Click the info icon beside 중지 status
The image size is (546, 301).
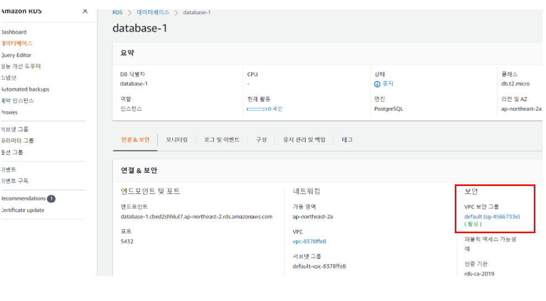(x=377, y=84)
